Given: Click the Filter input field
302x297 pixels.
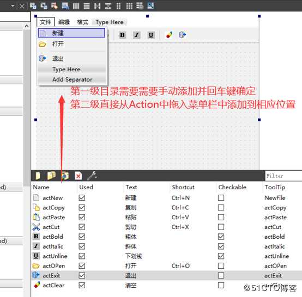Looking at the screenshot, I should (283, 176).
